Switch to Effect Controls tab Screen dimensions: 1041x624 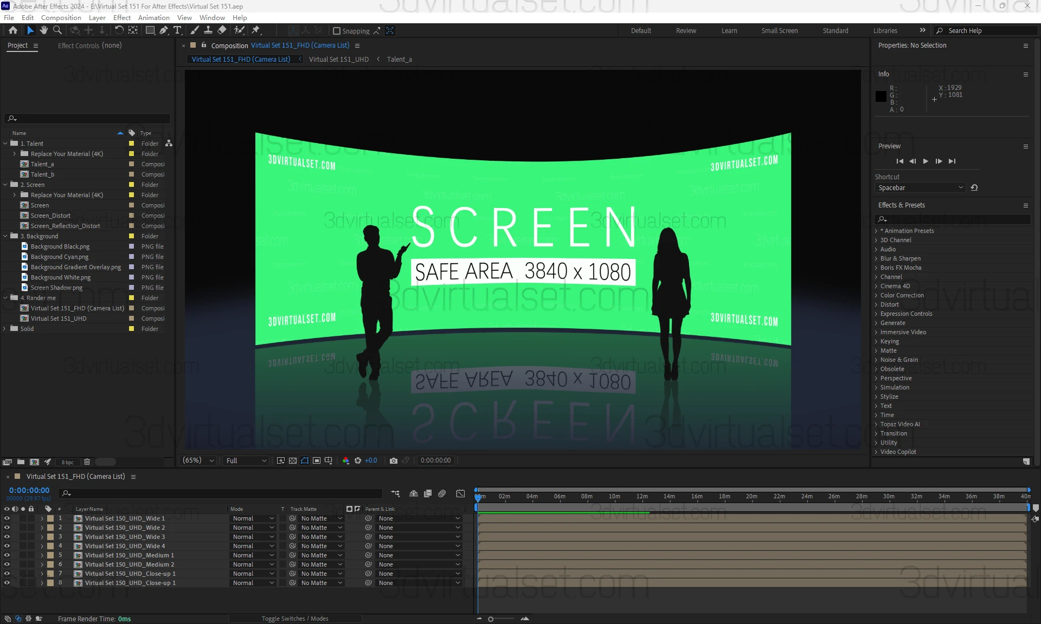click(89, 45)
